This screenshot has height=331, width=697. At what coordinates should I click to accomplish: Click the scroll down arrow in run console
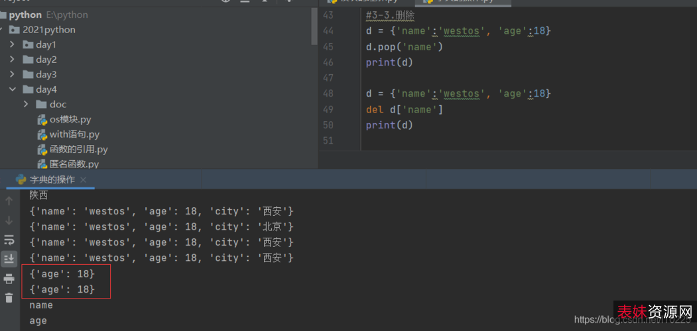point(9,220)
